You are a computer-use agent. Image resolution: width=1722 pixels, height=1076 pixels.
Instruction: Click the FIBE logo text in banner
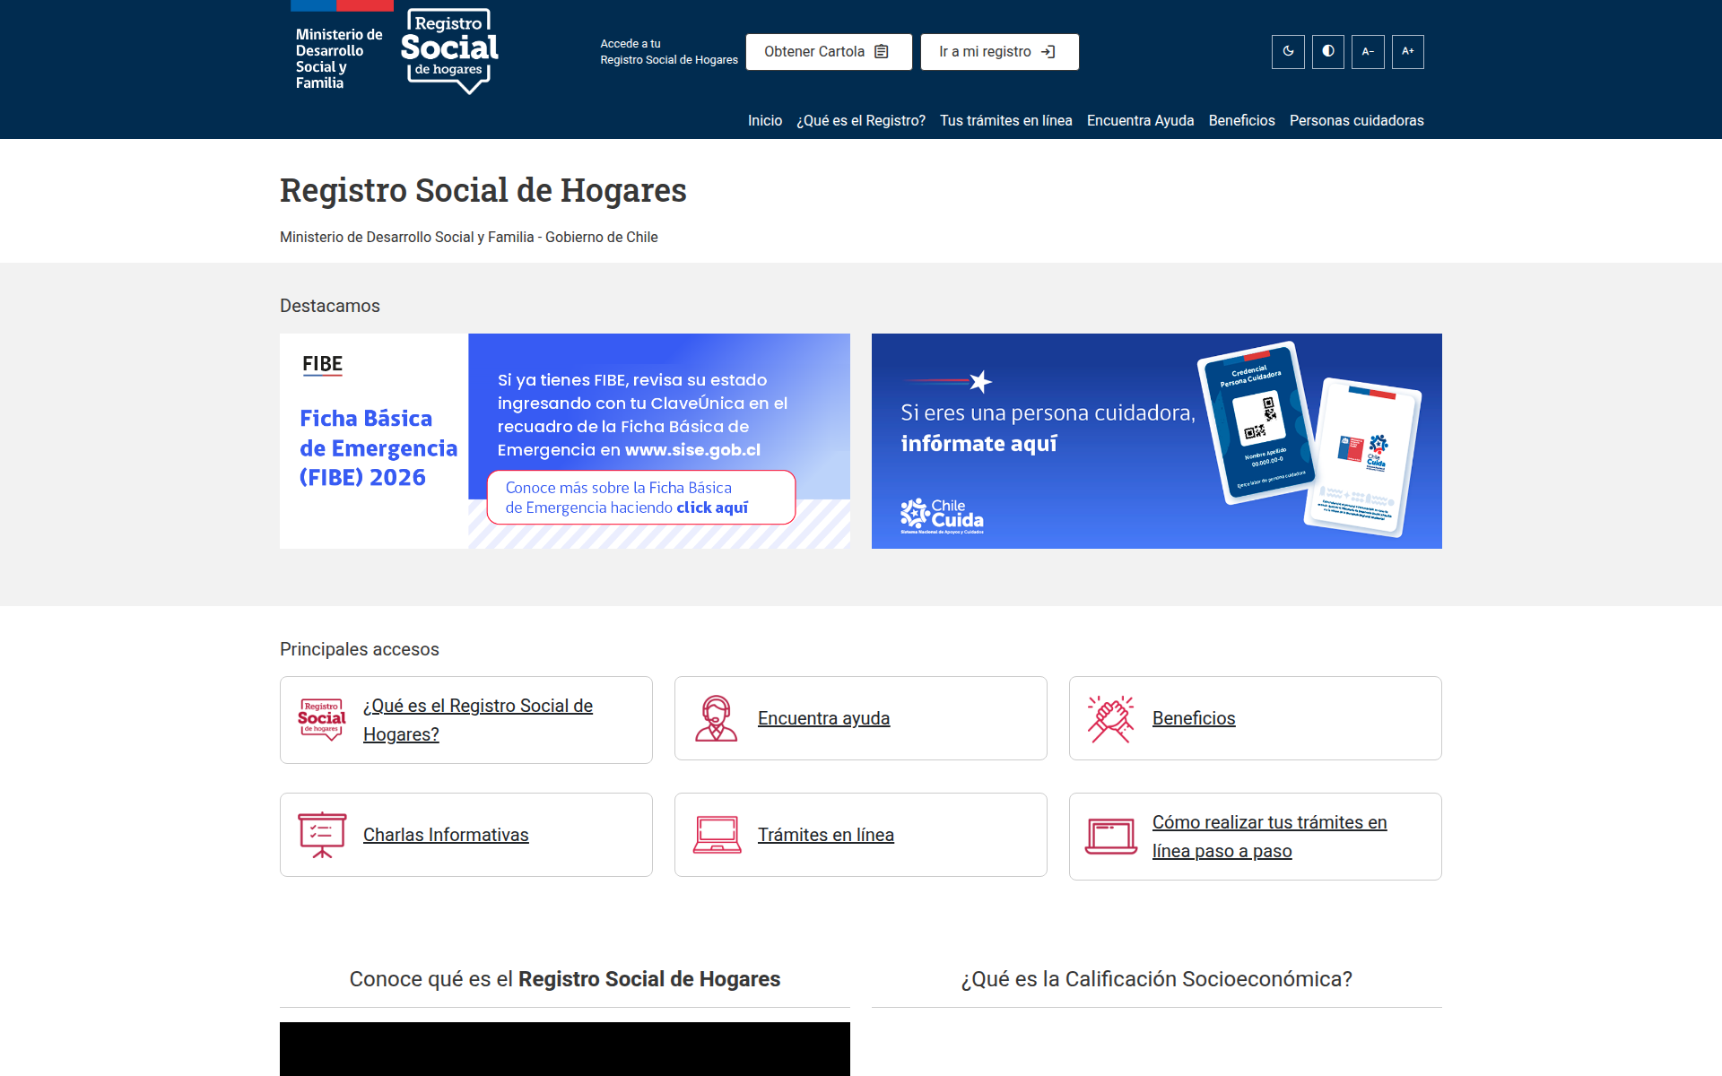pos(322,364)
